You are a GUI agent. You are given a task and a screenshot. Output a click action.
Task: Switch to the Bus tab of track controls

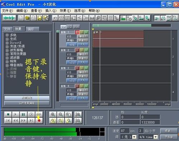tap(76, 27)
